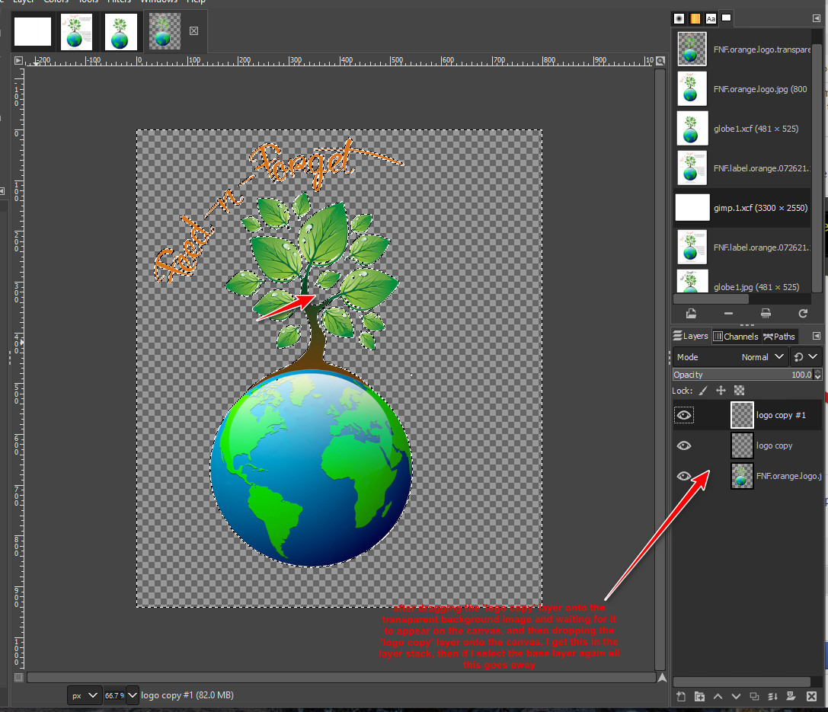Screen dimensions: 828x712
Task: Hide the 'logo copy #1' layer
Action: point(684,415)
